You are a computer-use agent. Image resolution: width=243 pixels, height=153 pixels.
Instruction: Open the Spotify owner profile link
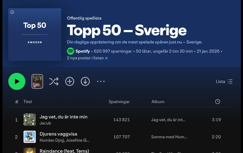pyautogui.click(x=83, y=51)
